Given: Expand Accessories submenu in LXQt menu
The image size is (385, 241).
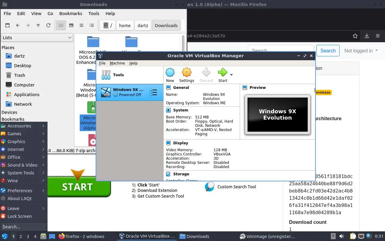Looking at the screenshot, I should click(23, 126).
